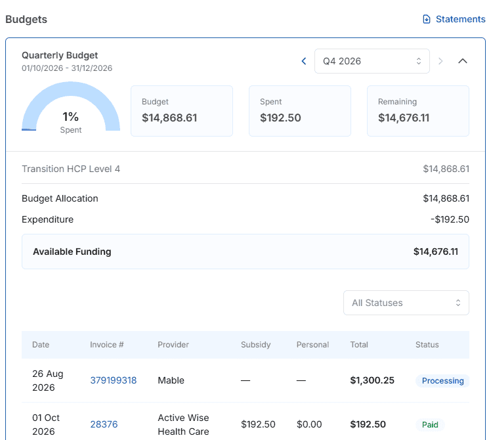Click the Provider column header
The width and height of the screenshot is (491, 440).
coord(173,345)
